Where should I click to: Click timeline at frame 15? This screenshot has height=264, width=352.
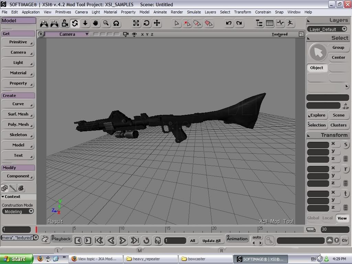[x=166, y=229]
